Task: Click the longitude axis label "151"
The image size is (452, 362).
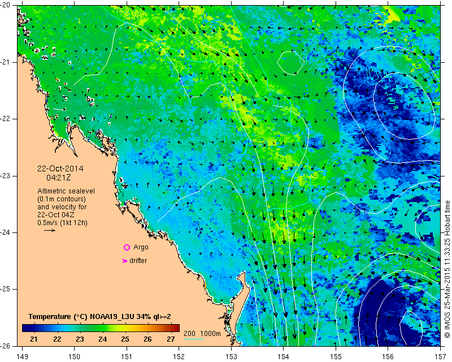Action: [x=127, y=356]
